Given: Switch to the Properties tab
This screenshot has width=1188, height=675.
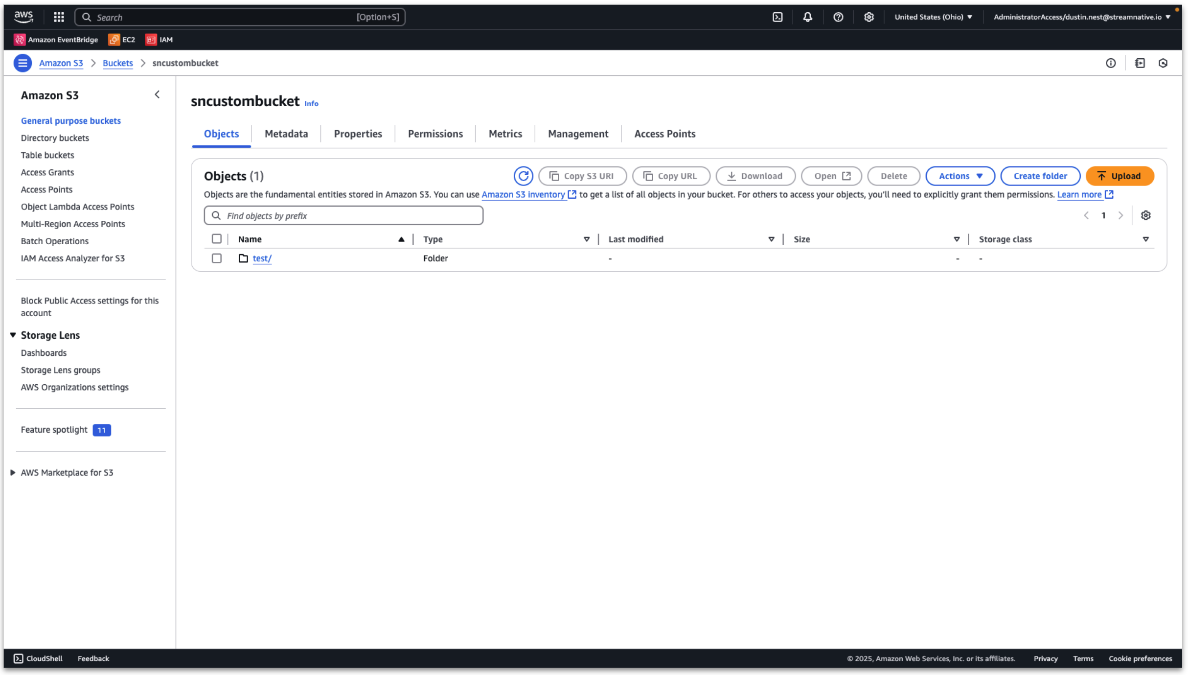Looking at the screenshot, I should pos(358,134).
